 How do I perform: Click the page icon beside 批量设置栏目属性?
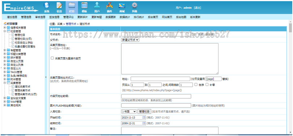pyautogui.click(x=13, y=46)
